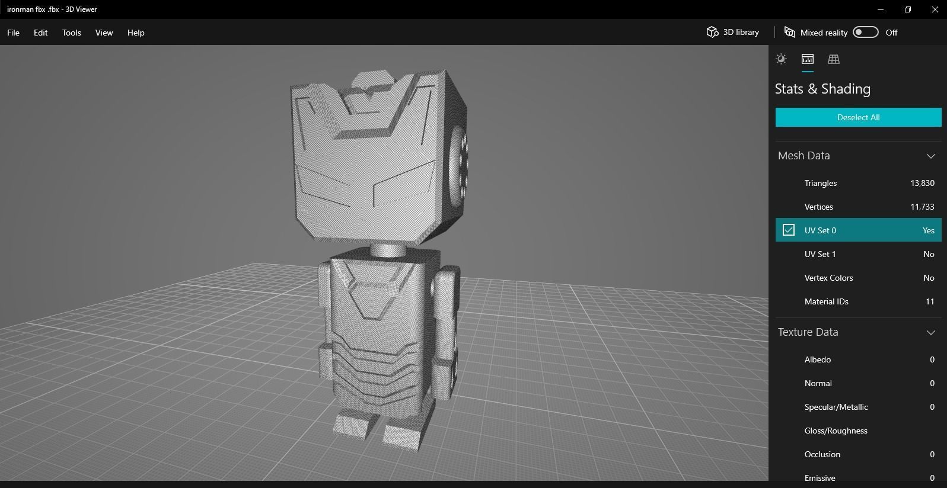
Task: Restore down the 3D Viewer window
Action: pyautogui.click(x=908, y=9)
